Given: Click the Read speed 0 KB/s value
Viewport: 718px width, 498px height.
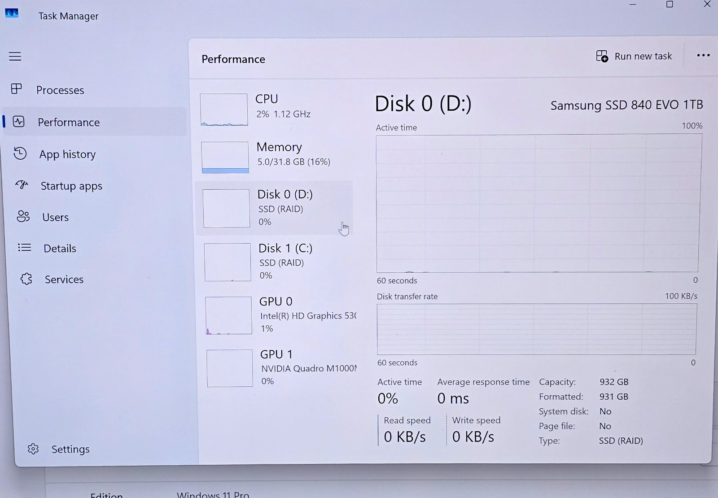Looking at the screenshot, I should pos(405,437).
